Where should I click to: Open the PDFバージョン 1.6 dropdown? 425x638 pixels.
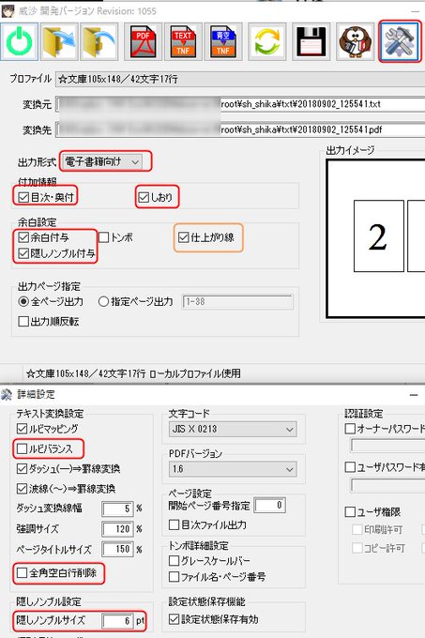point(233,469)
